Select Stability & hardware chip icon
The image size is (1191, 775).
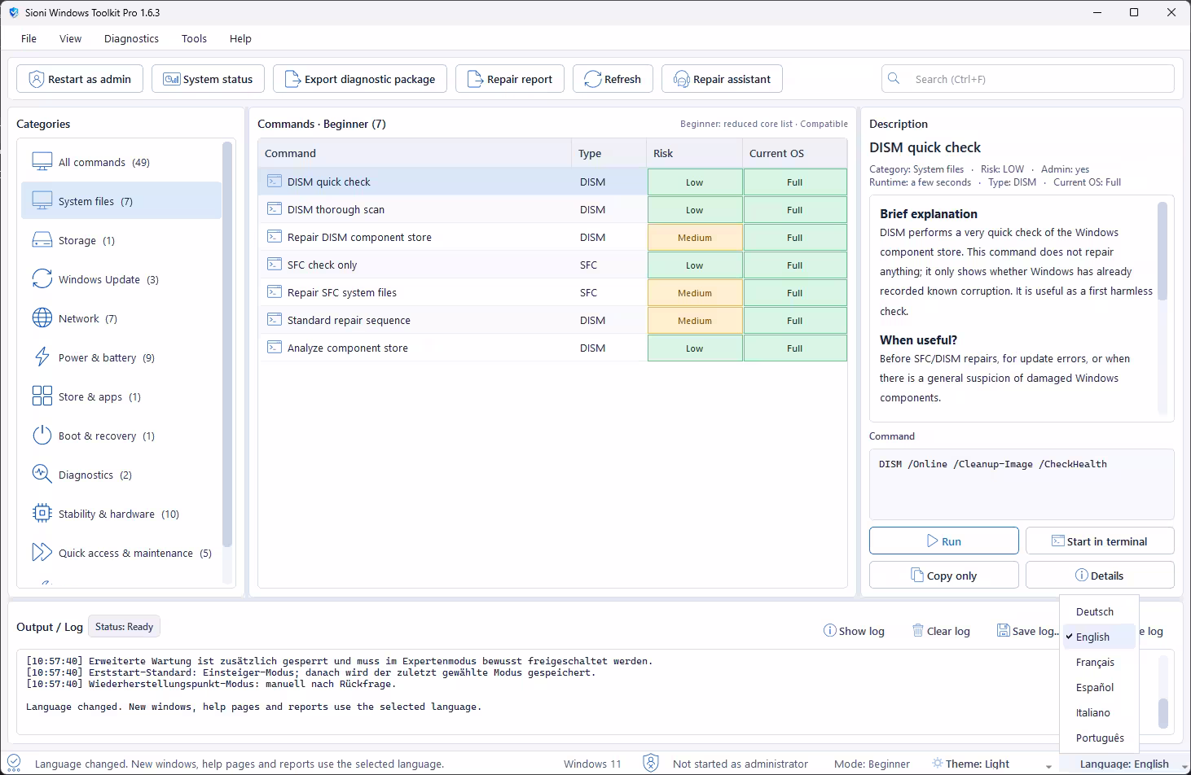[x=42, y=514]
